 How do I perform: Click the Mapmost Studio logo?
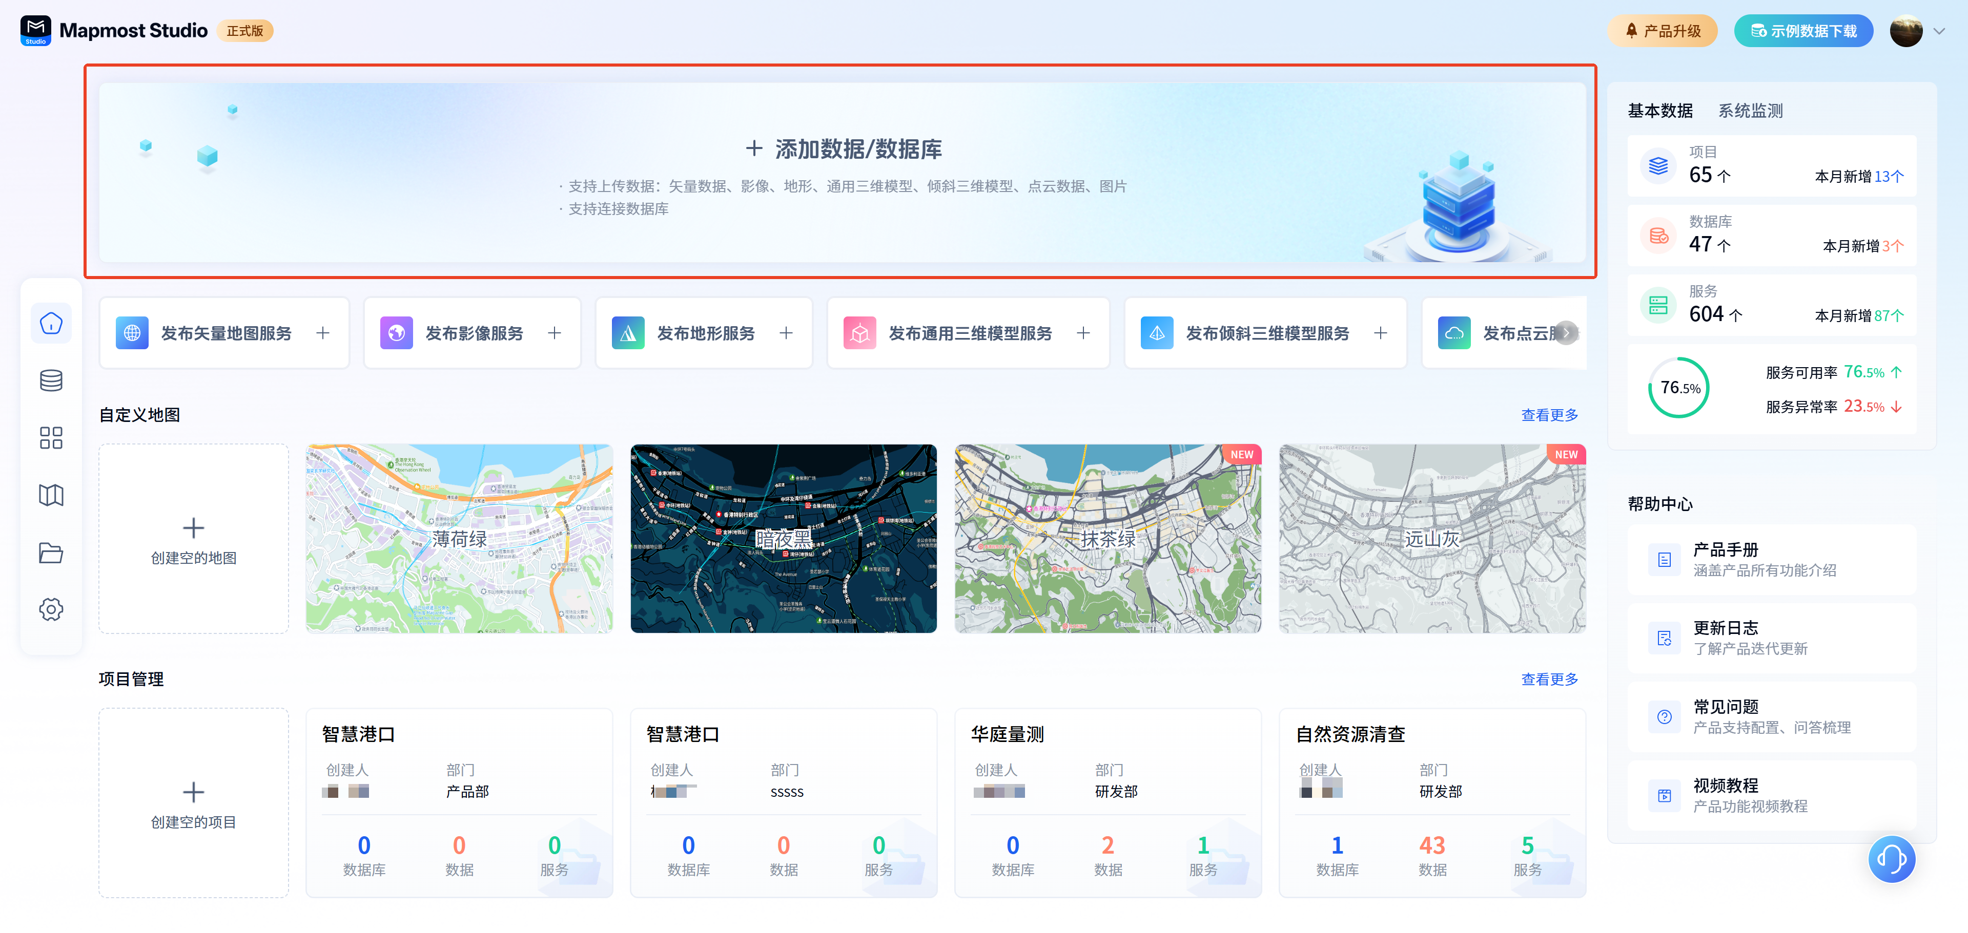36,31
